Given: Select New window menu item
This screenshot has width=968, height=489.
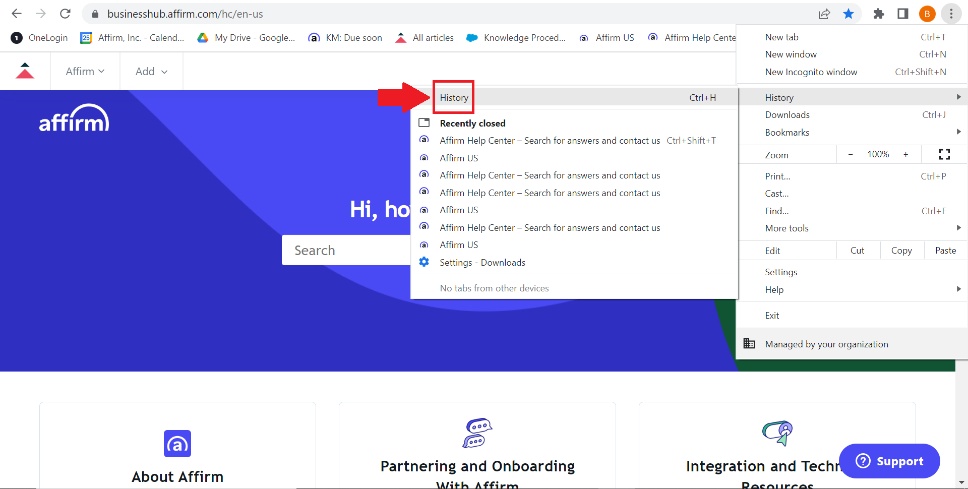Looking at the screenshot, I should pos(852,54).
